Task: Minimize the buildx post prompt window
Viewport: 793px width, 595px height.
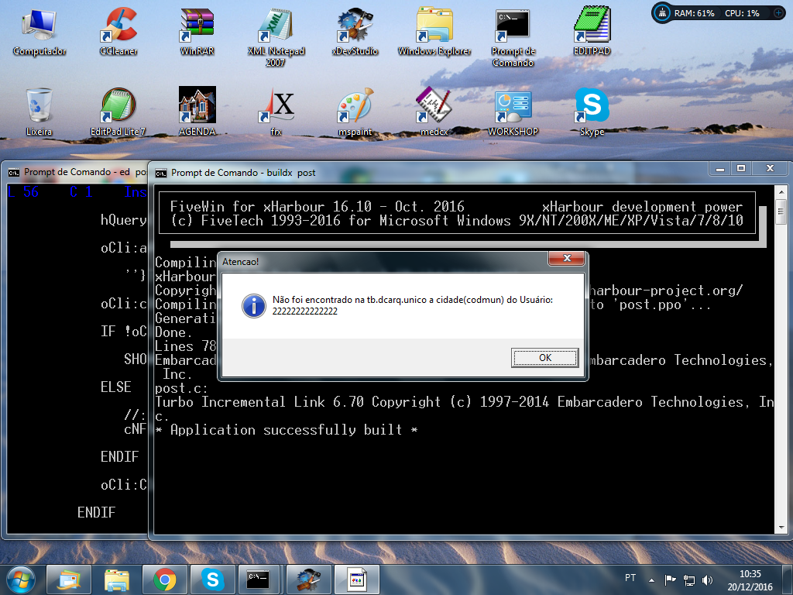Action: point(720,168)
